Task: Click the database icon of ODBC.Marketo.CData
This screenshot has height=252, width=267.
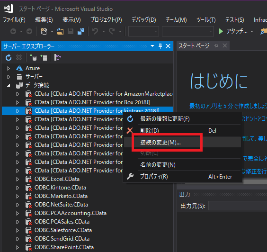Action: point(28,196)
